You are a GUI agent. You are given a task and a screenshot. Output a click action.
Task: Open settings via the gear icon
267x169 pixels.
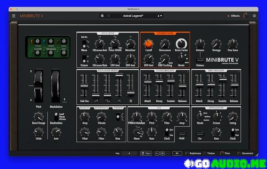coord(254,16)
